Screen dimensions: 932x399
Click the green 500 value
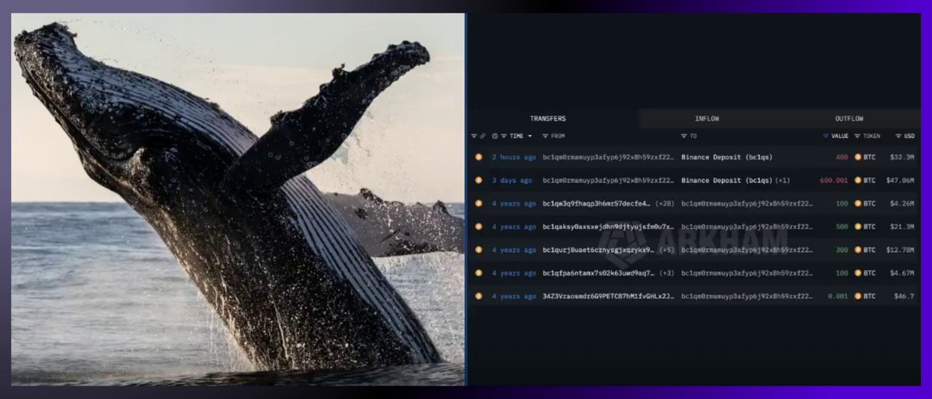point(842,226)
